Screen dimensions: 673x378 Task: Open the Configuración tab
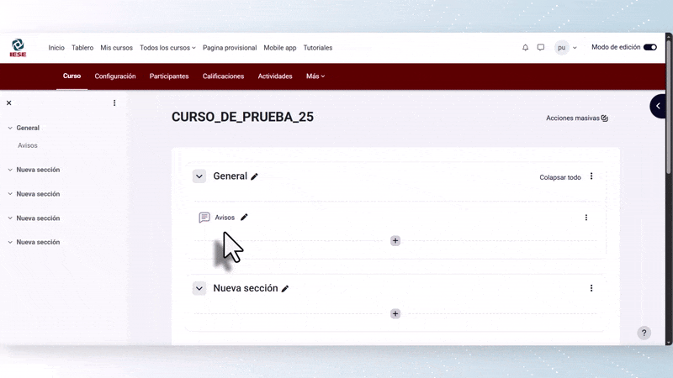[x=115, y=76]
